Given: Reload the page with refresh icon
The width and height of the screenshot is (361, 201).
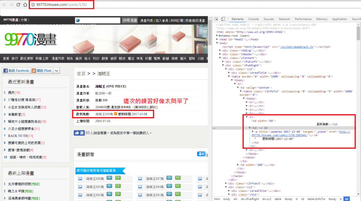Looking at the screenshot, I should [18, 5].
